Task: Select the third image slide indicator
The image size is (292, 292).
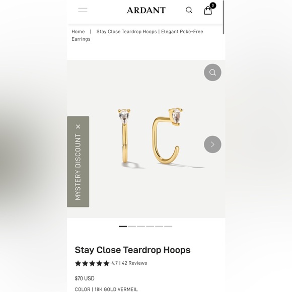Action: tap(141, 227)
